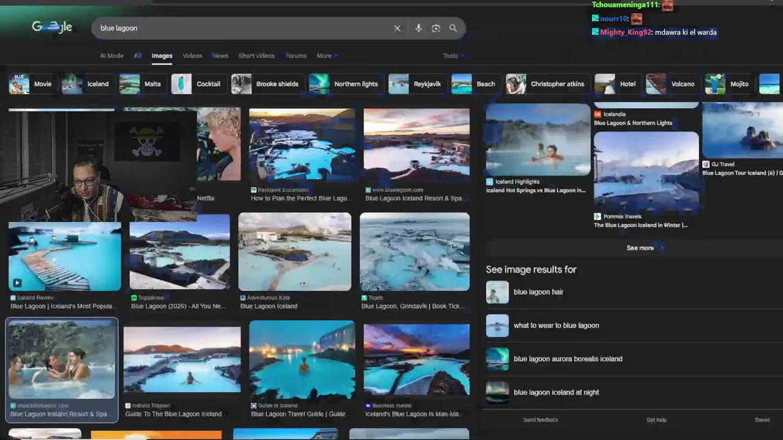Open Pommie Travels winter lagoon image
Viewport: 783px width, 440px height.
click(646, 170)
